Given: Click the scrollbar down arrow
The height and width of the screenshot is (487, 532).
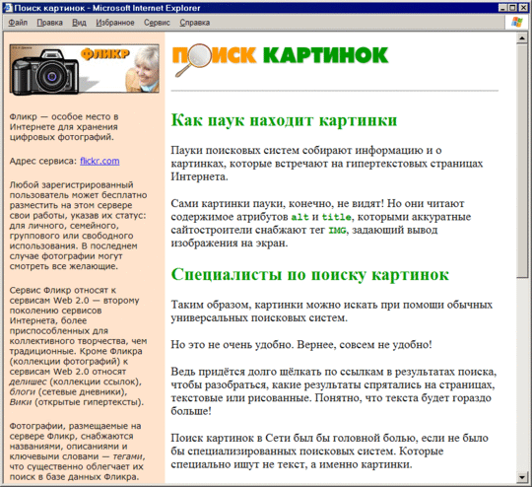Looking at the screenshot, I should (x=522, y=477).
